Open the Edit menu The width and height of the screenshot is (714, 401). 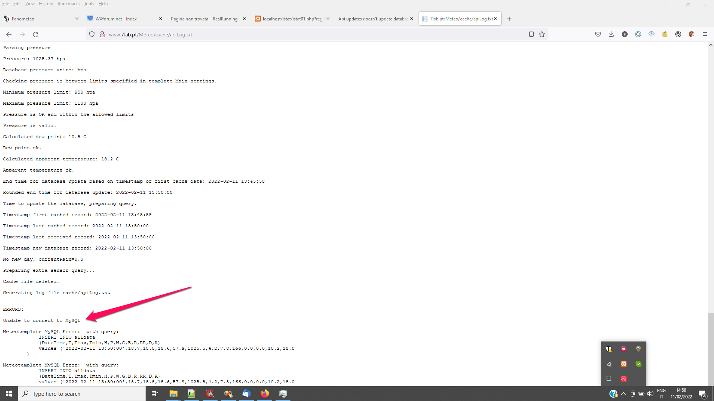[17, 4]
